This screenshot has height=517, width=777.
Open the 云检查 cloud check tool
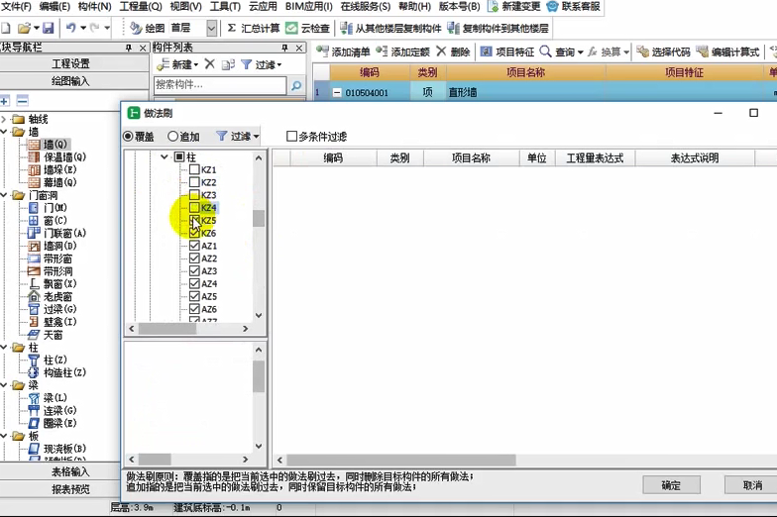click(292, 28)
